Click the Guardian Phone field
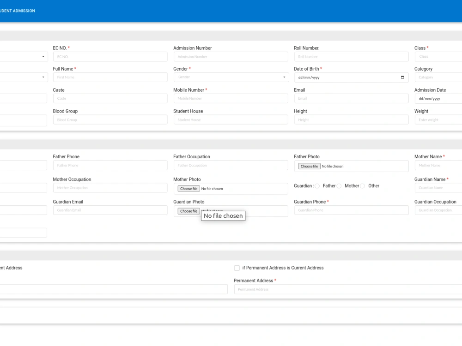Screen dimensions: 462x346 point(351,210)
